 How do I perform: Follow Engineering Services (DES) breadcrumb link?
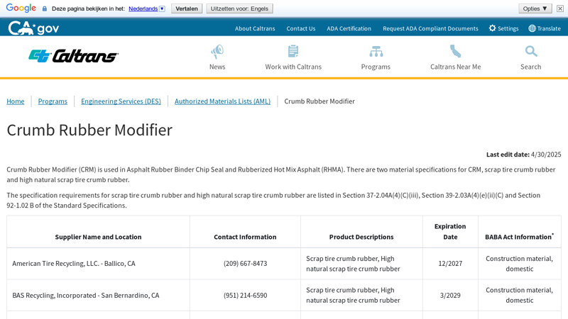(x=121, y=101)
